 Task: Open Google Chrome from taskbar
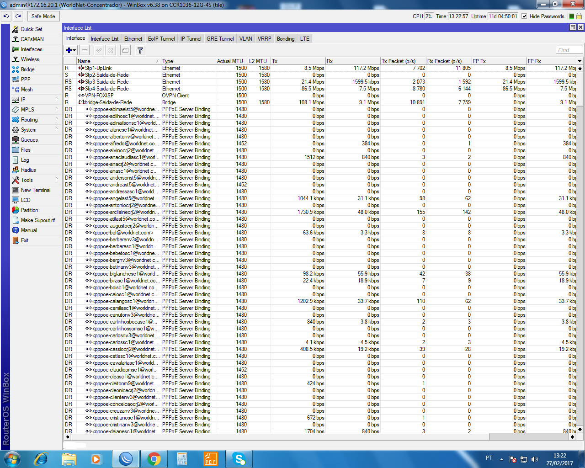(154, 459)
